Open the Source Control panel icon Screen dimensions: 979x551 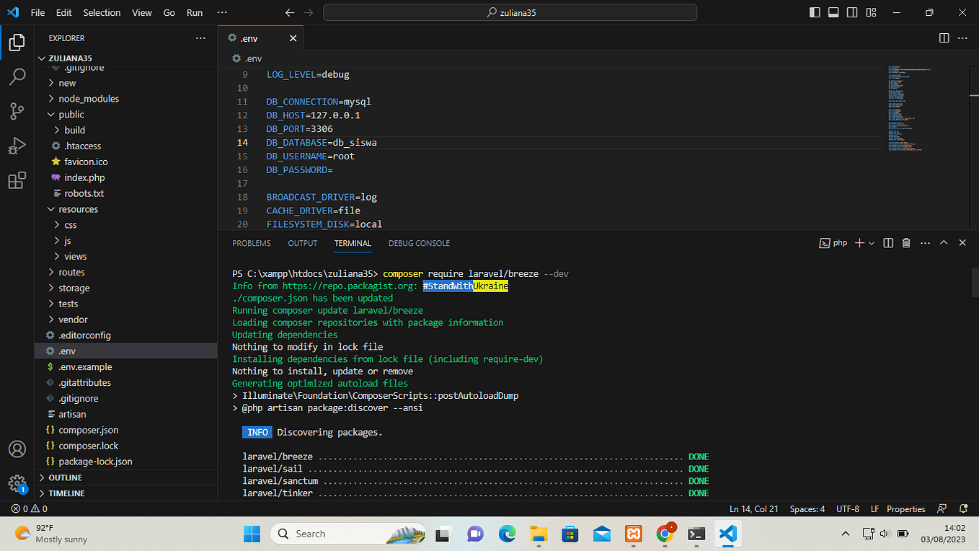coord(17,111)
